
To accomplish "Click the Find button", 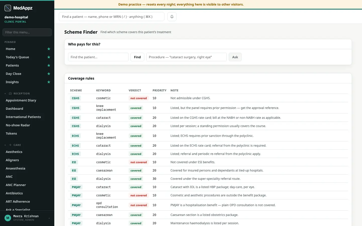I will (x=137, y=57).
